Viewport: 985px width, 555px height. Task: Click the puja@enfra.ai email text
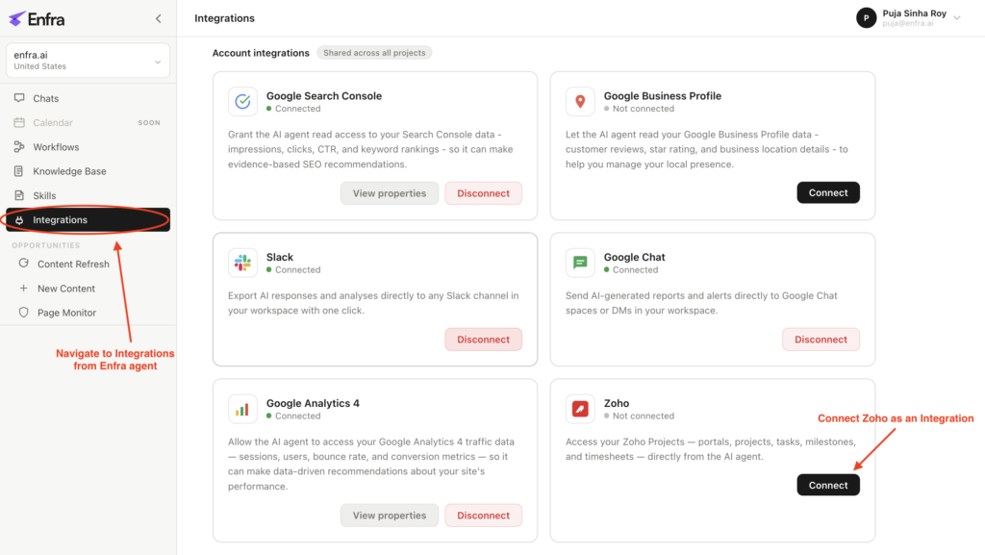(908, 23)
